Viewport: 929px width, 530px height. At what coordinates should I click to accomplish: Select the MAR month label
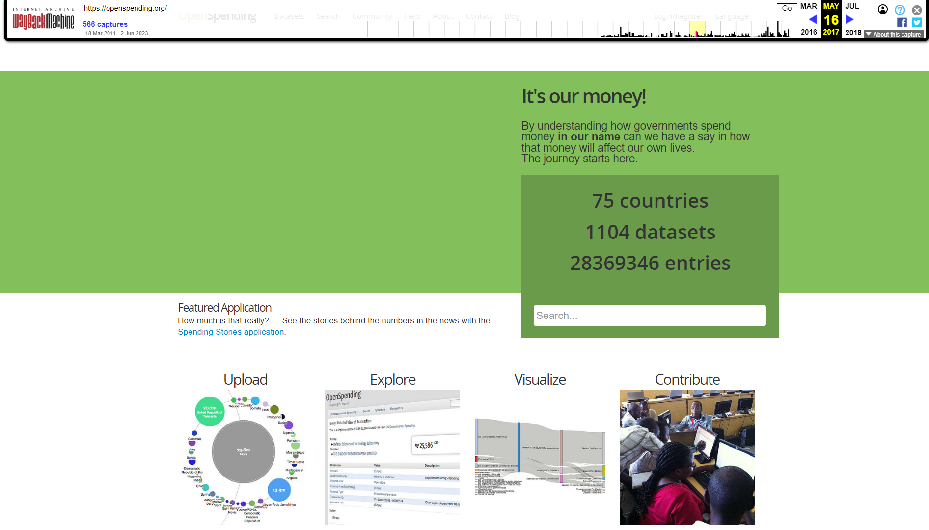click(809, 6)
